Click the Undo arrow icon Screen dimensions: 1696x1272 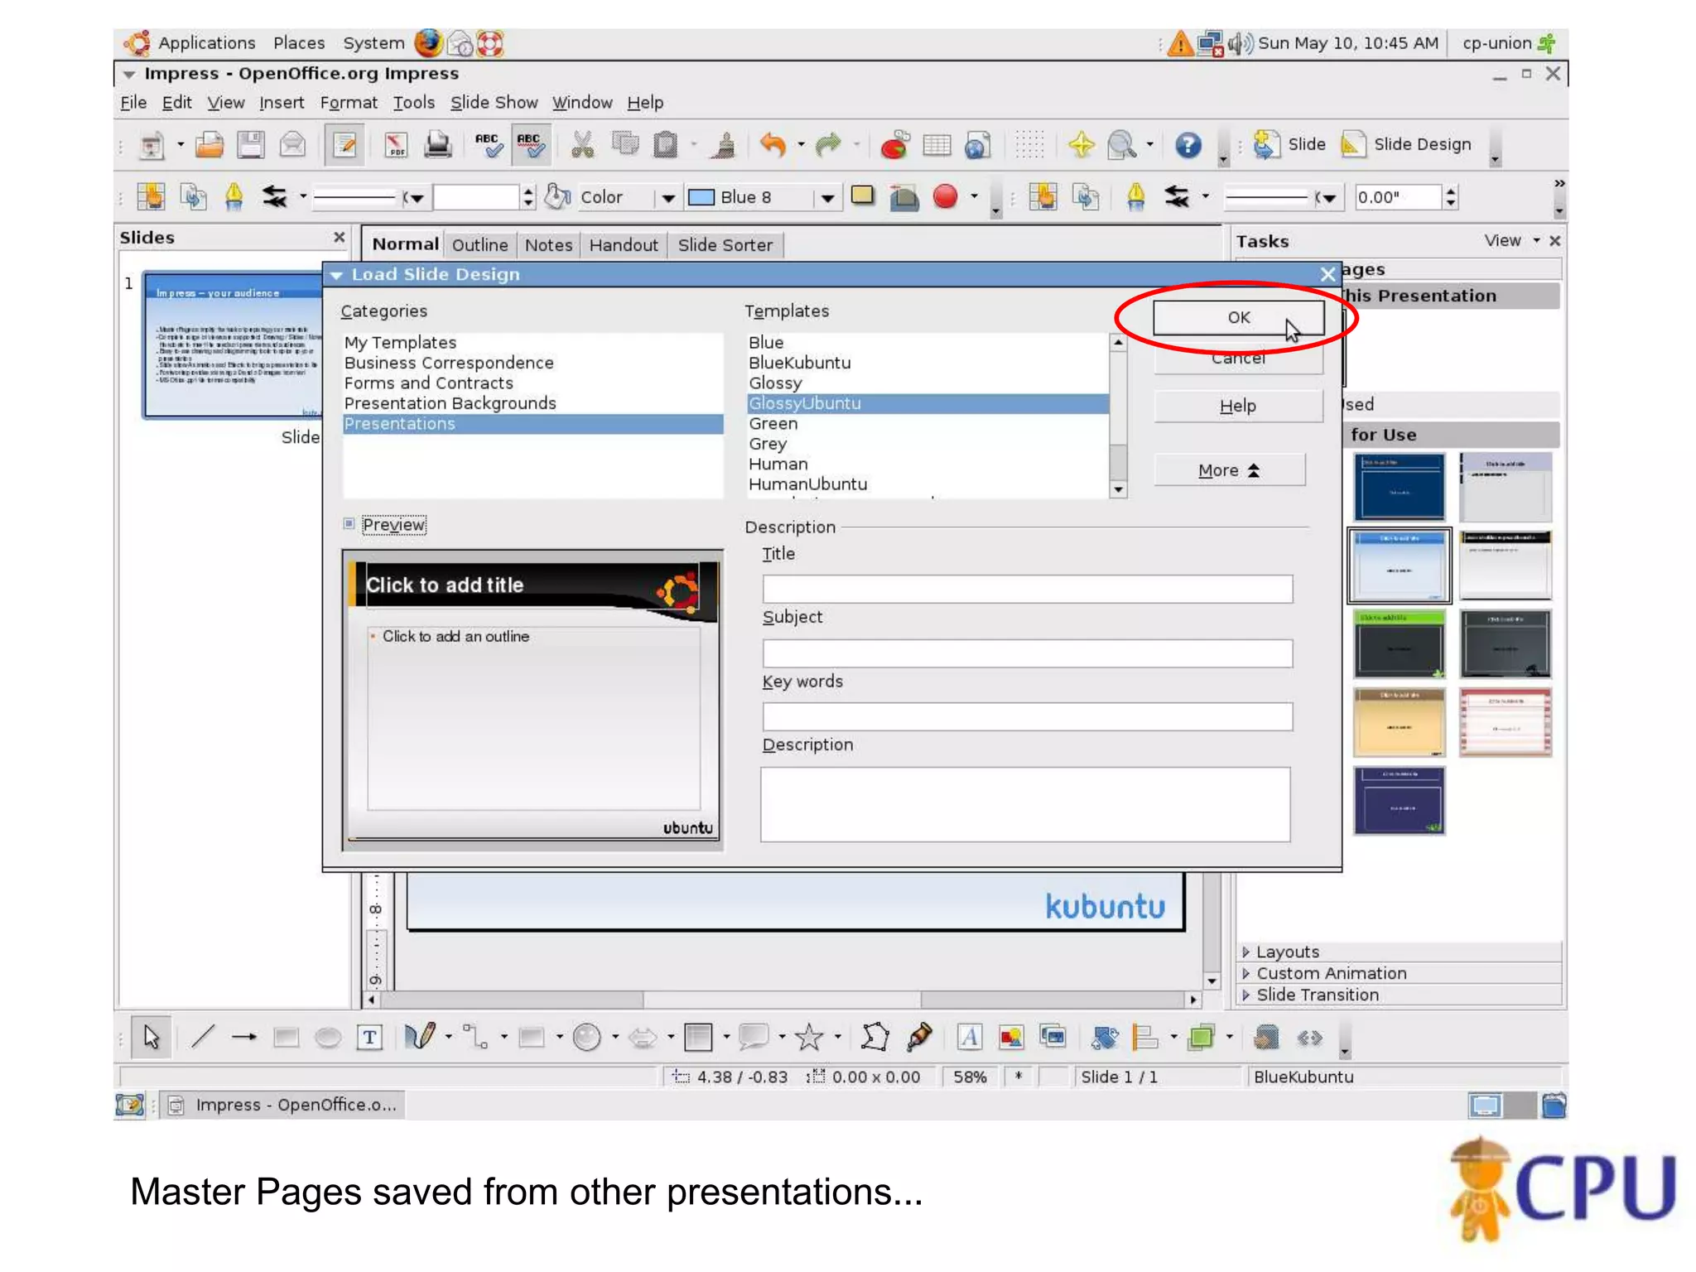(x=773, y=146)
